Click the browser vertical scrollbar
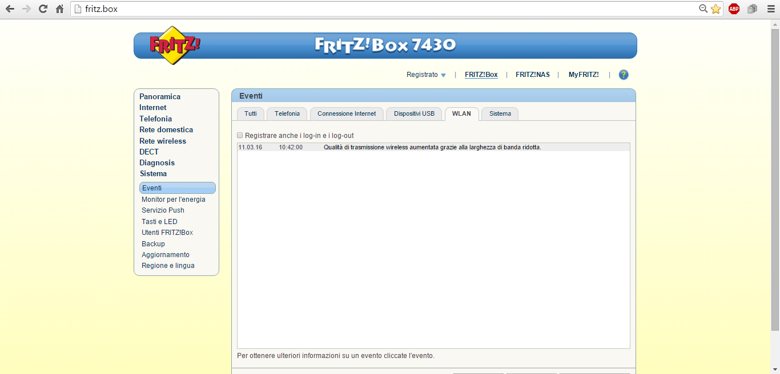Screen dimensions: 780x374 (x=775, y=179)
